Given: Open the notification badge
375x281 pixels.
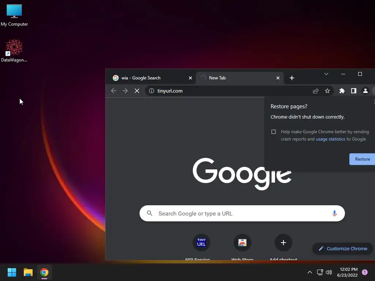Looking at the screenshot, I should [365, 272].
